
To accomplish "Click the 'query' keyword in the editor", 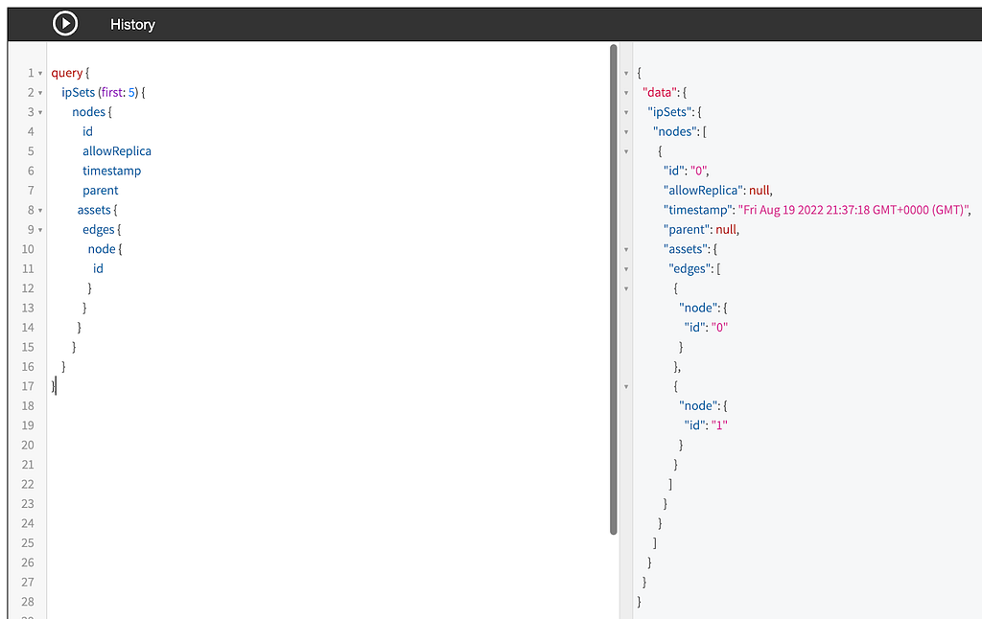I will click(x=67, y=73).
